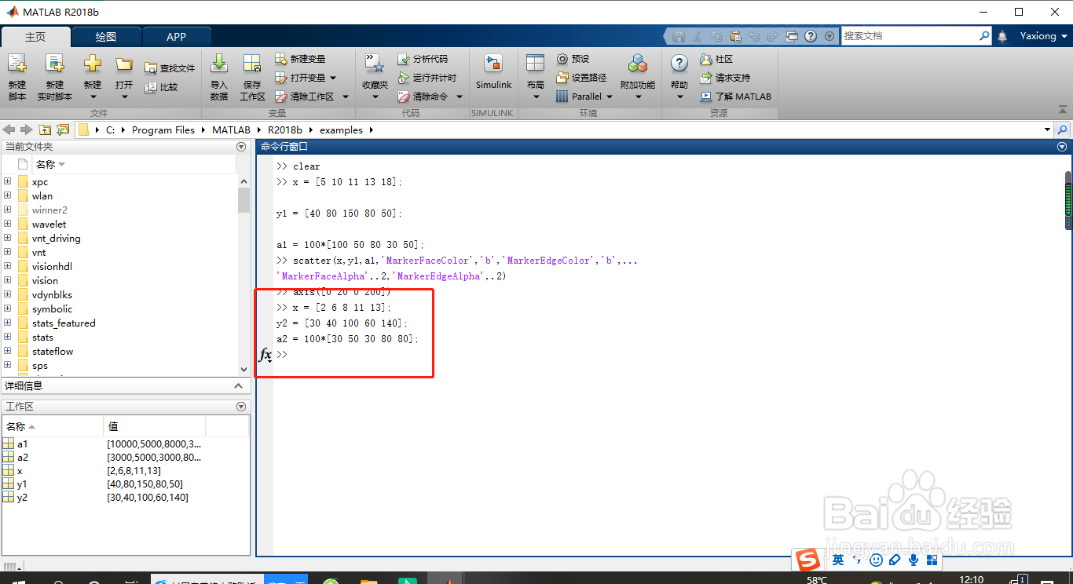This screenshot has width=1073, height=584.
Task: Switch to the Home (主页) tab
Action: point(35,37)
